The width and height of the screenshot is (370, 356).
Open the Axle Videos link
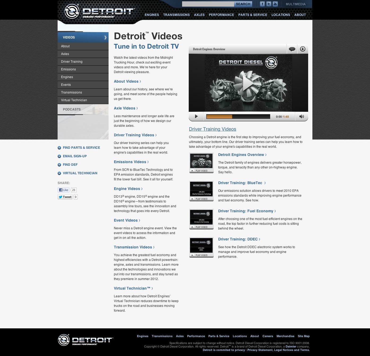point(126,108)
